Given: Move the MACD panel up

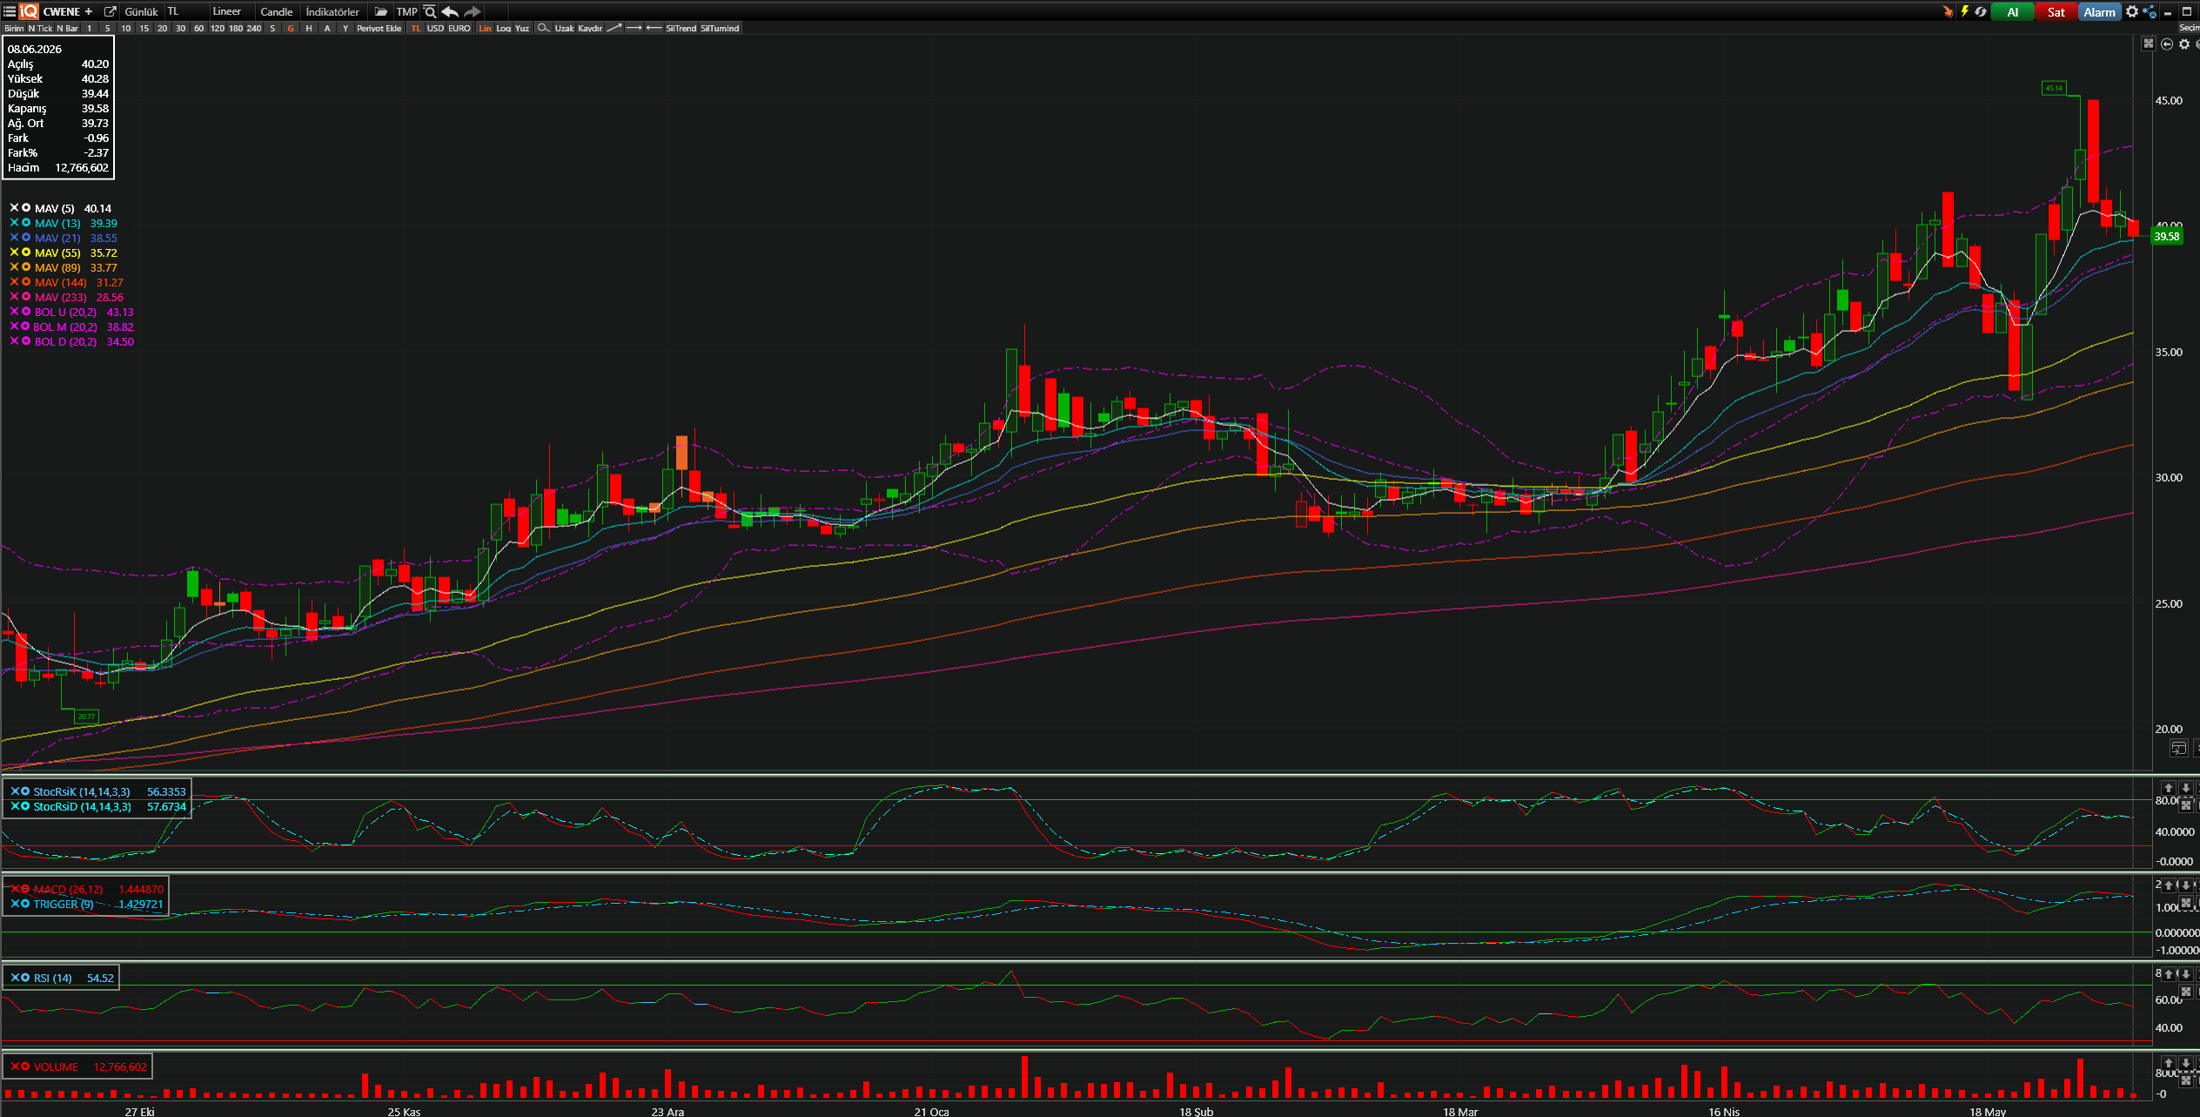Looking at the screenshot, I should pyautogui.click(x=2169, y=885).
